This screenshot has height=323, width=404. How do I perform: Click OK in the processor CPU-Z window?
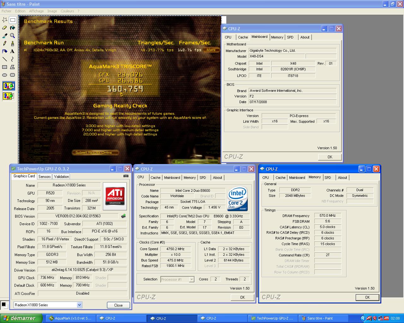(242, 297)
